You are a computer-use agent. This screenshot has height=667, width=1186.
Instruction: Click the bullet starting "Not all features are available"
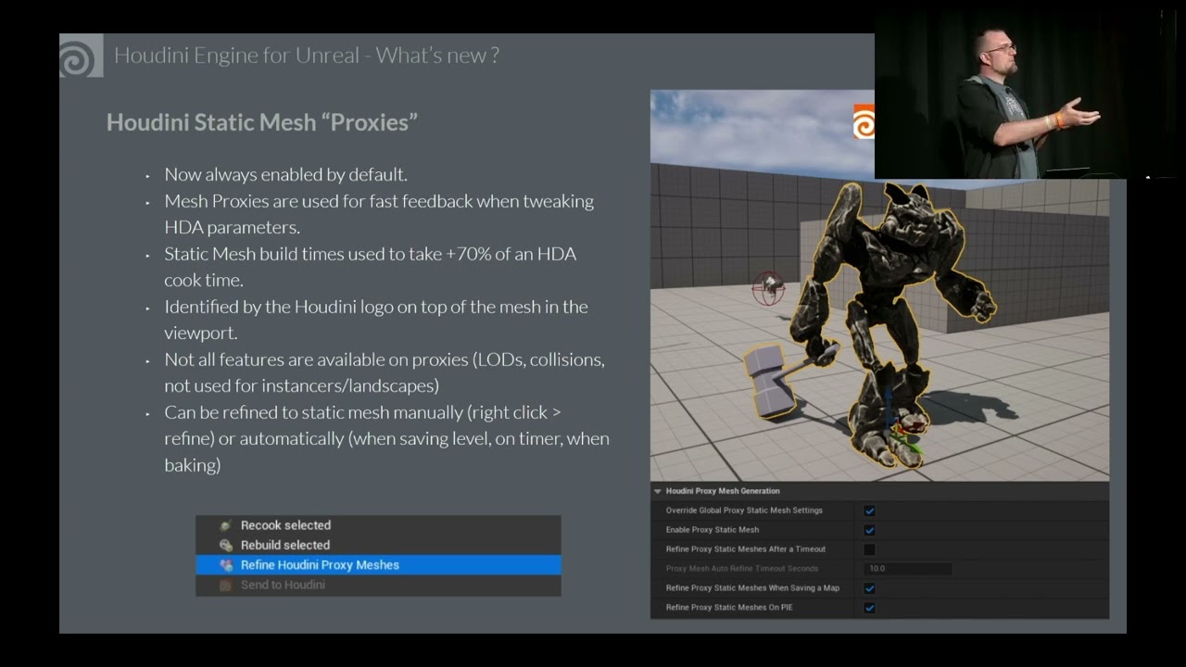(x=385, y=372)
